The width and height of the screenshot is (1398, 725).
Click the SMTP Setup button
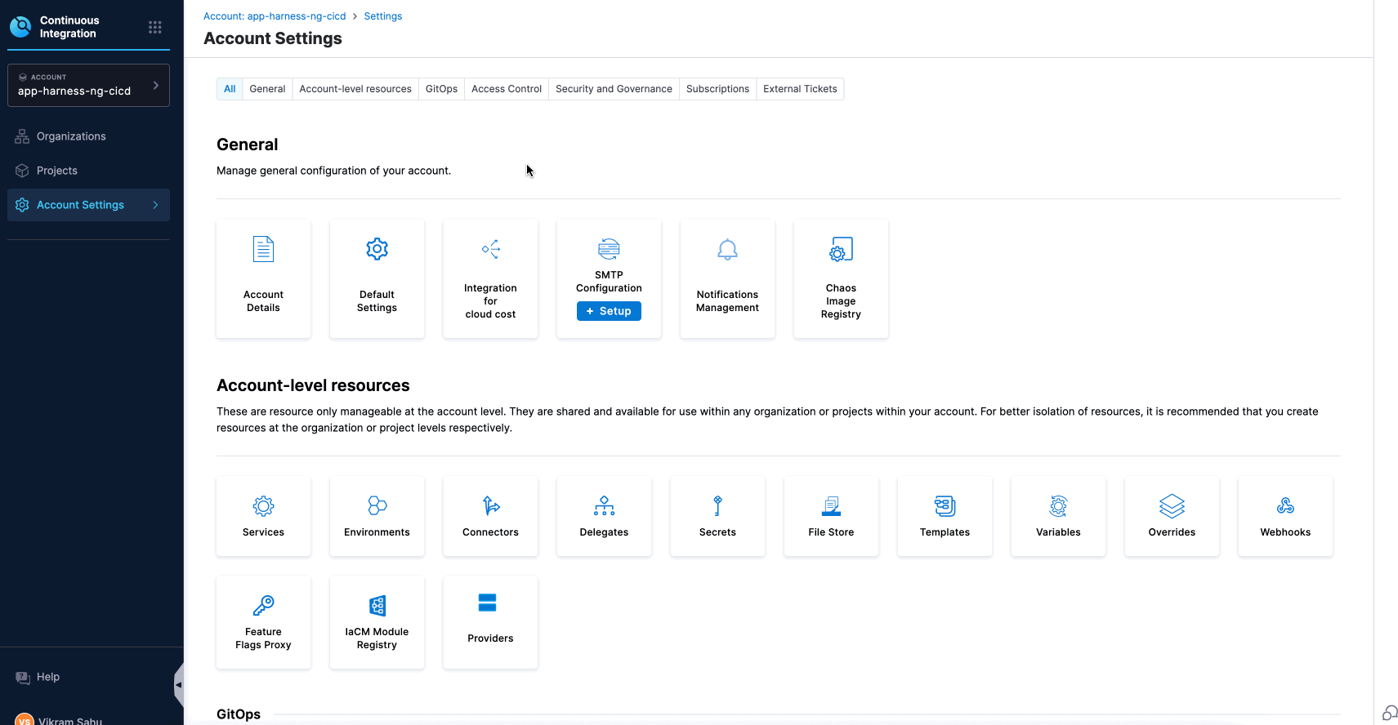[x=609, y=311]
